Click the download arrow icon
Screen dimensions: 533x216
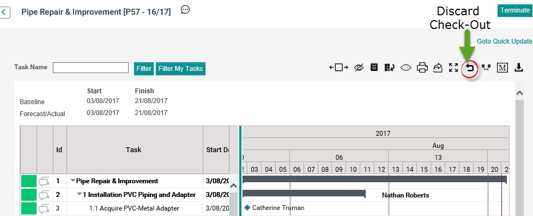point(518,68)
